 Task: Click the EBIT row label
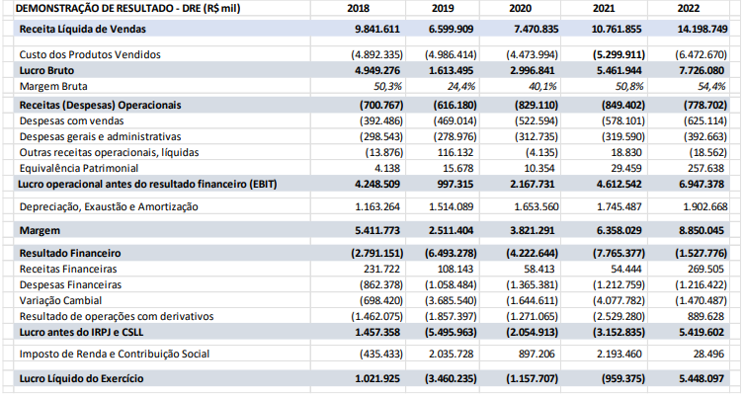tap(149, 184)
